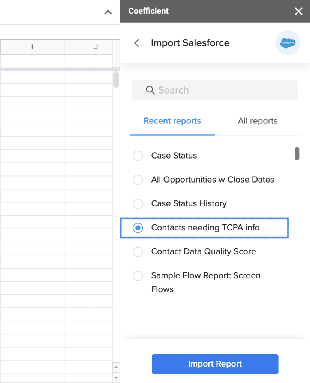
Task: Switch to the All reports tab
Action: pos(258,121)
